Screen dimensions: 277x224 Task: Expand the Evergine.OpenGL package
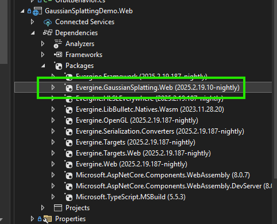coord(53,120)
